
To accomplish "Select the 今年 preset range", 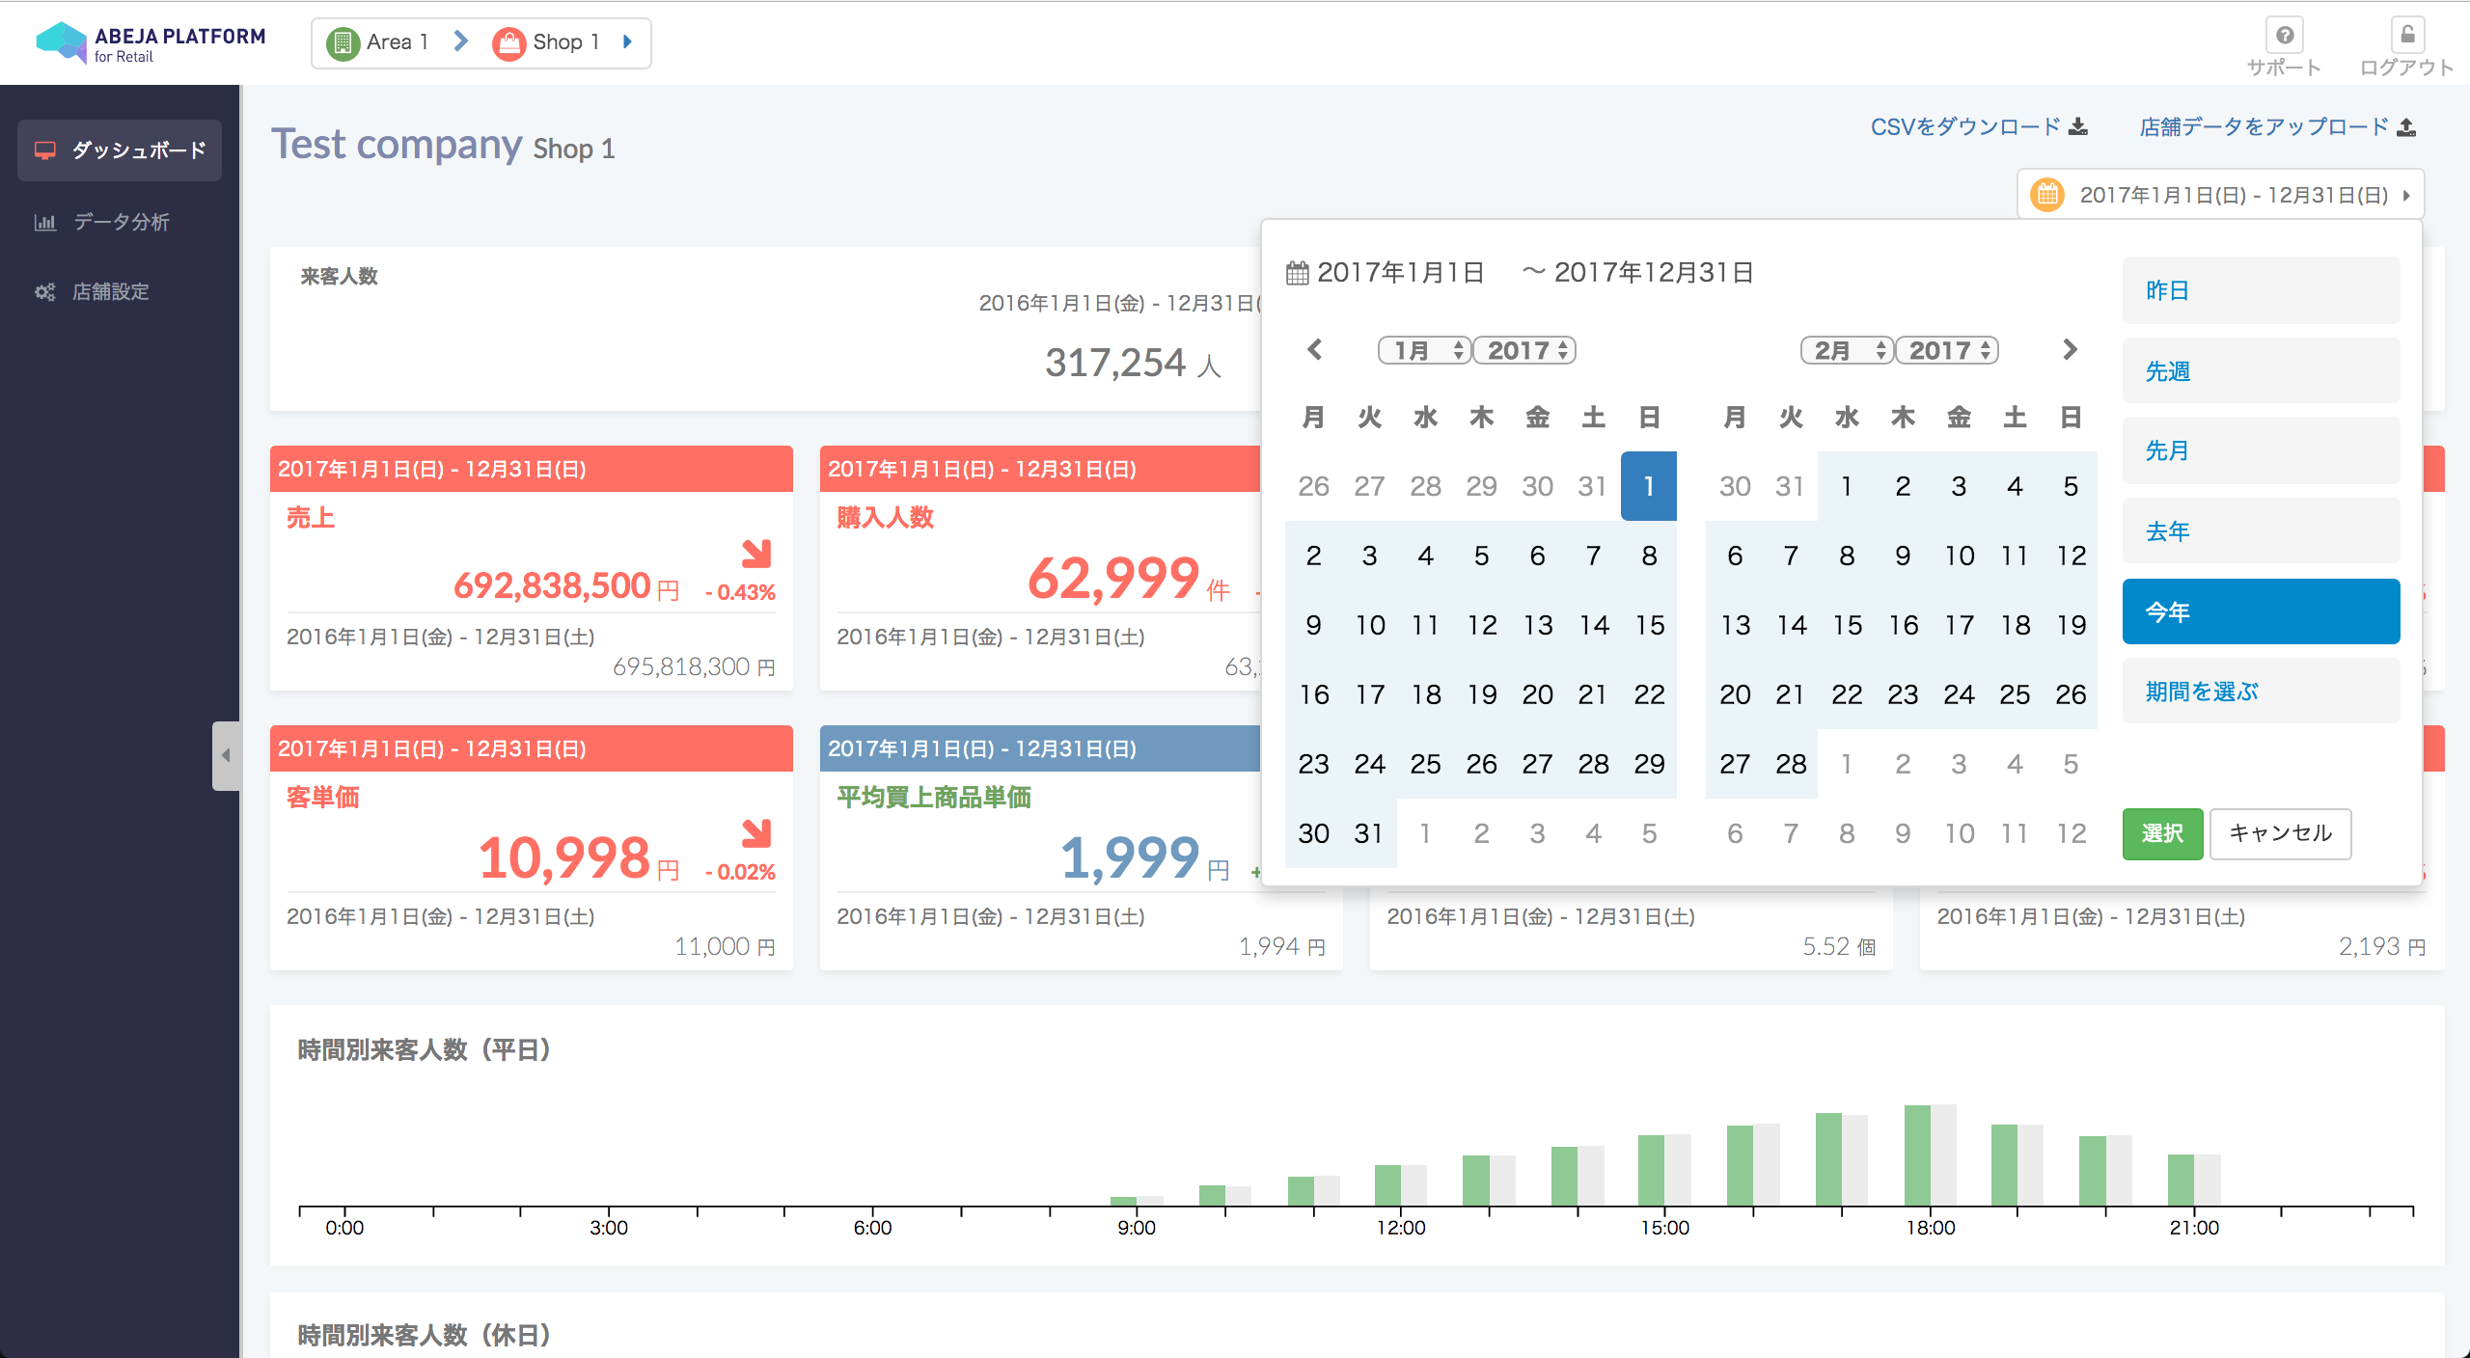I will [x=2261, y=611].
